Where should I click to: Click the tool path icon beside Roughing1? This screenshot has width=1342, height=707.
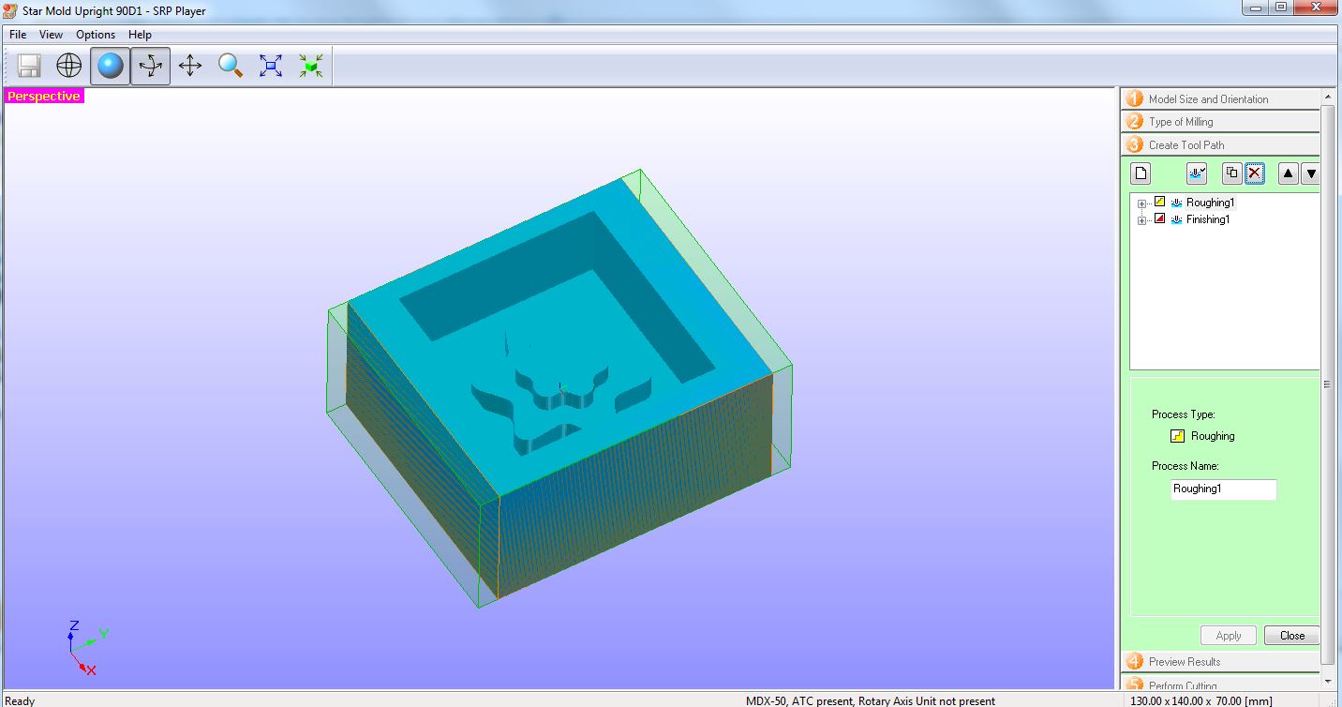[x=1176, y=203]
